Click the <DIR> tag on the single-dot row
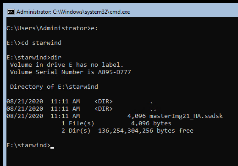 point(104,102)
